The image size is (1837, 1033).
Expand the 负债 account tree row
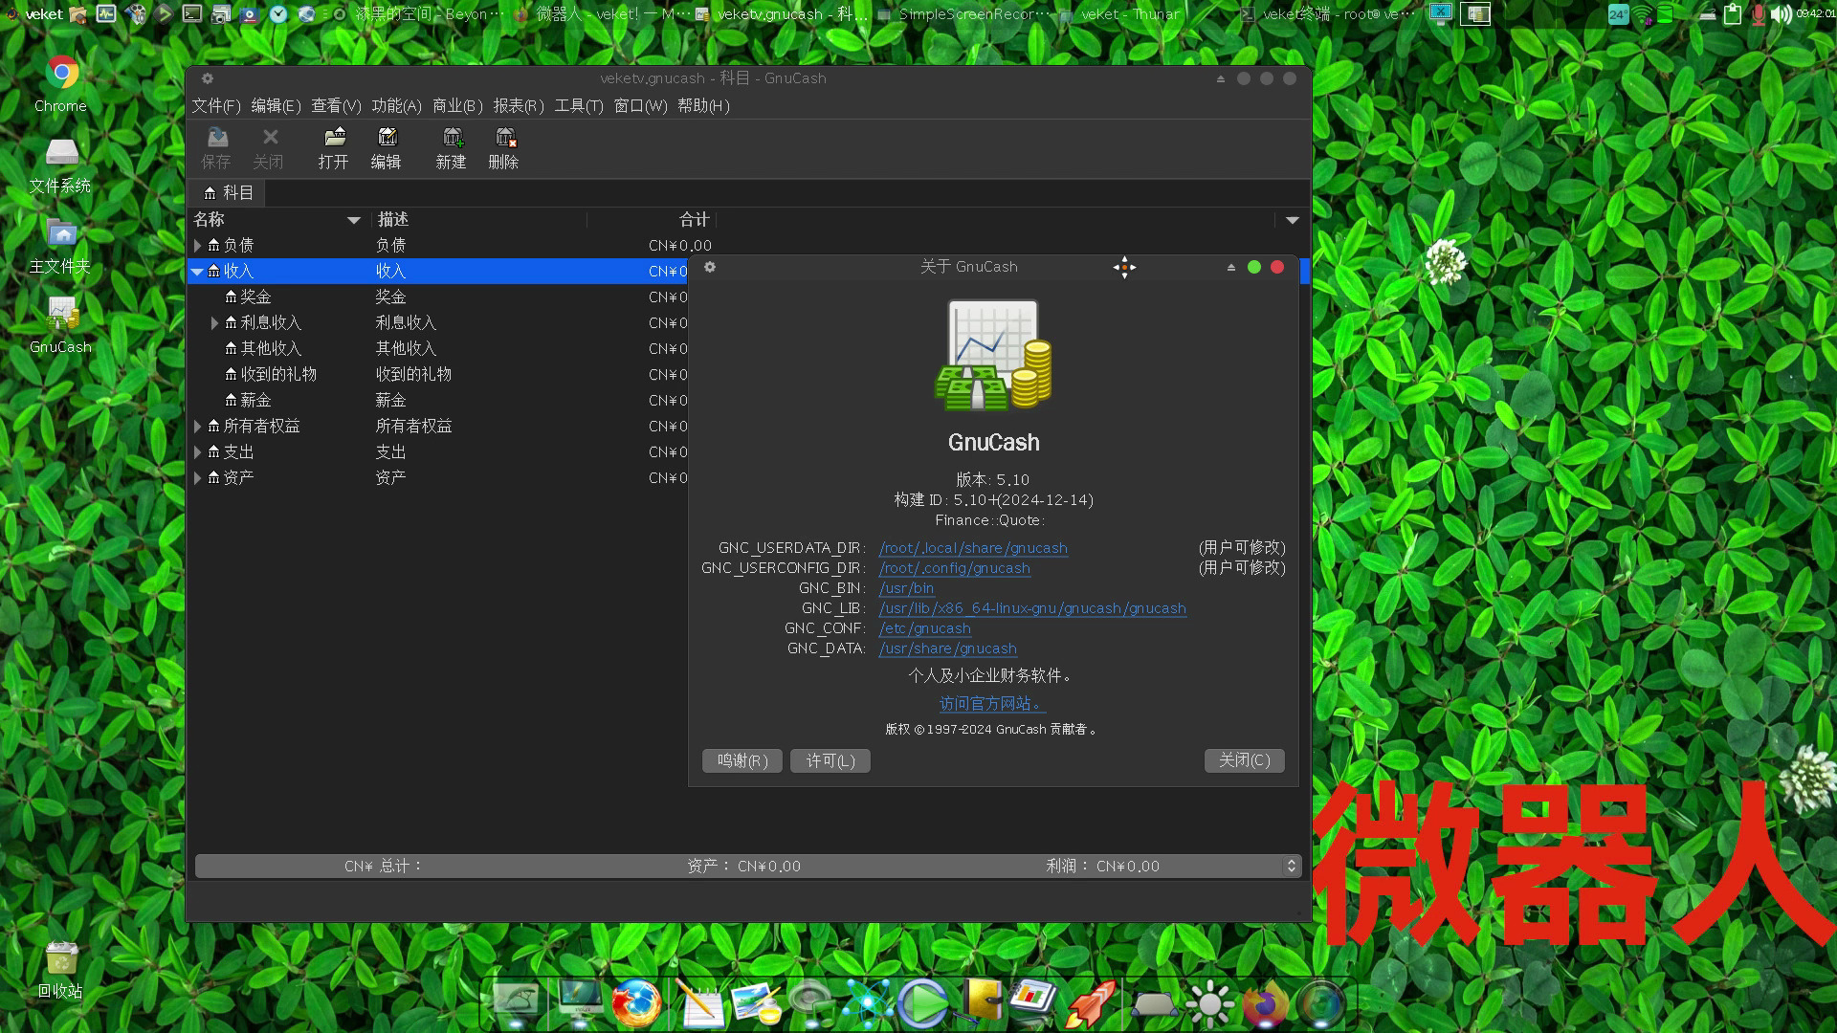pyautogui.click(x=198, y=246)
